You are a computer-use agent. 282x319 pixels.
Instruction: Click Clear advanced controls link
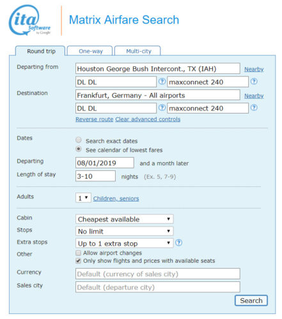(x=148, y=119)
